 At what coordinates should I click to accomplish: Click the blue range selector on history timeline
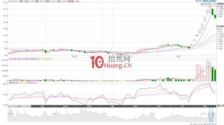pyautogui.click(x=211, y=115)
